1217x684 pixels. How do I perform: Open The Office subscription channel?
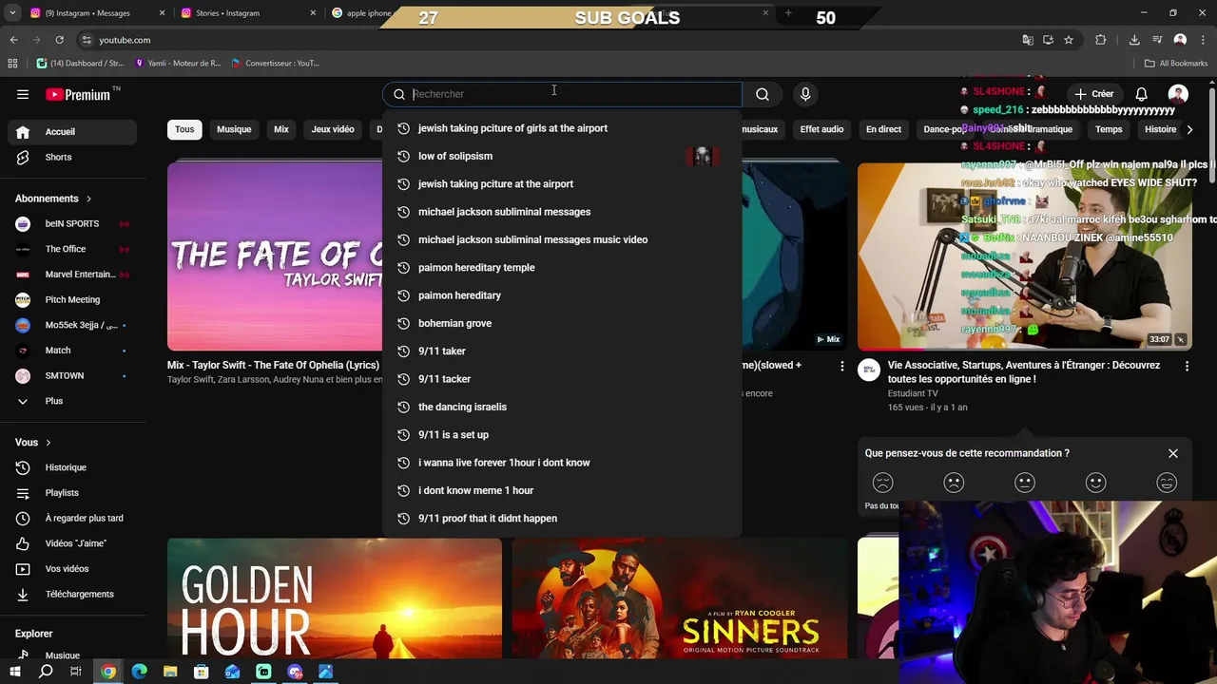pyautogui.click(x=72, y=249)
